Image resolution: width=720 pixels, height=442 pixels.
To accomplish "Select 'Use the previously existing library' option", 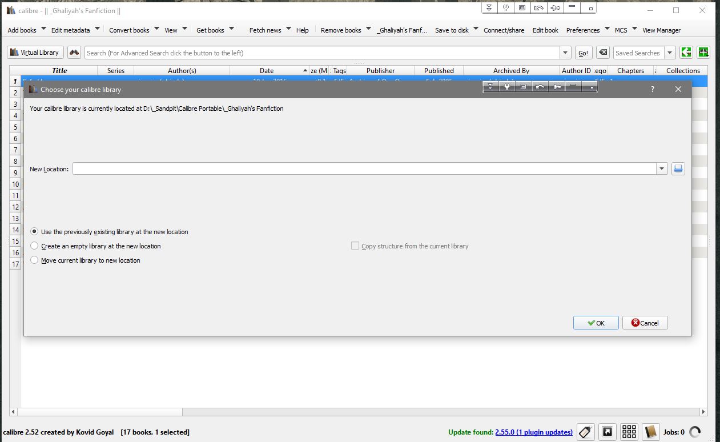I will 109,232.
